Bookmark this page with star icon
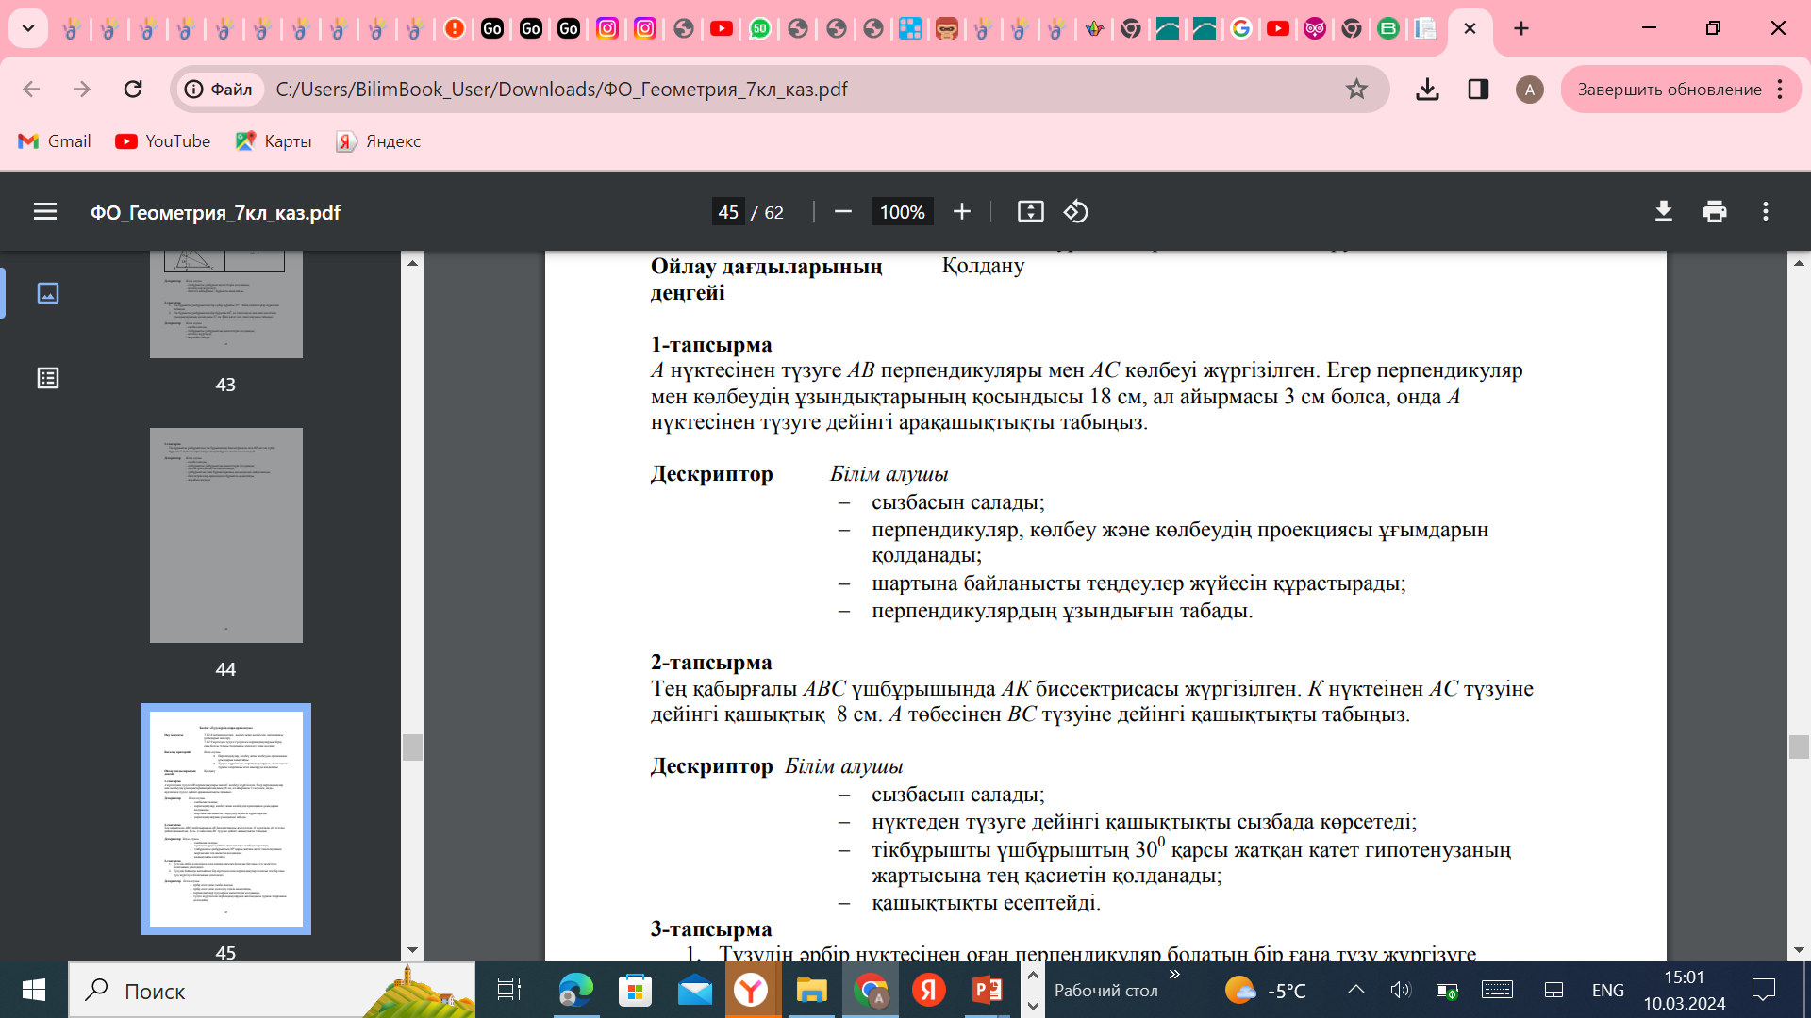 tap(1356, 90)
